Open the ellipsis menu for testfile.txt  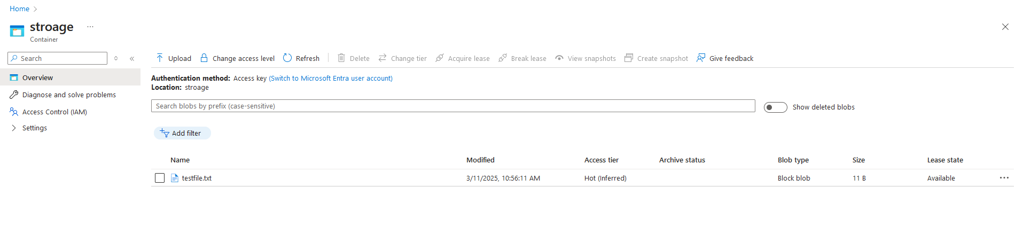pos(1004,178)
